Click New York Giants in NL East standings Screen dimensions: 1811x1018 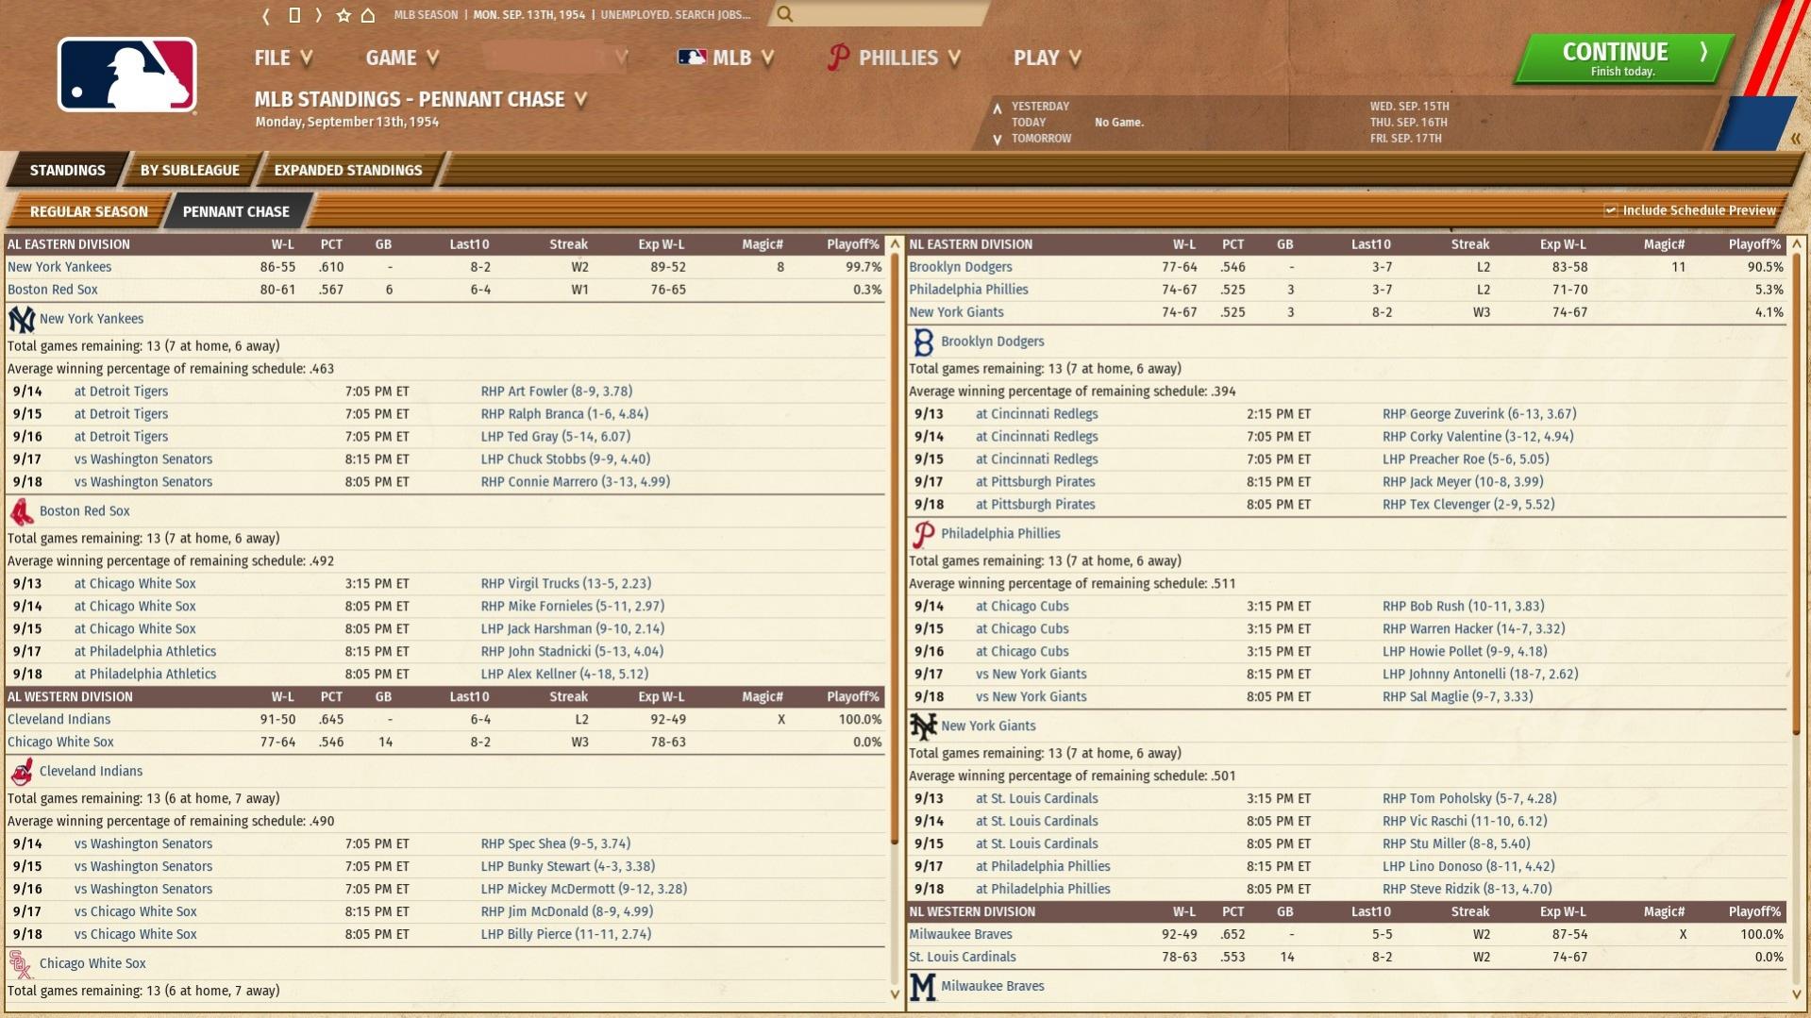[956, 312]
